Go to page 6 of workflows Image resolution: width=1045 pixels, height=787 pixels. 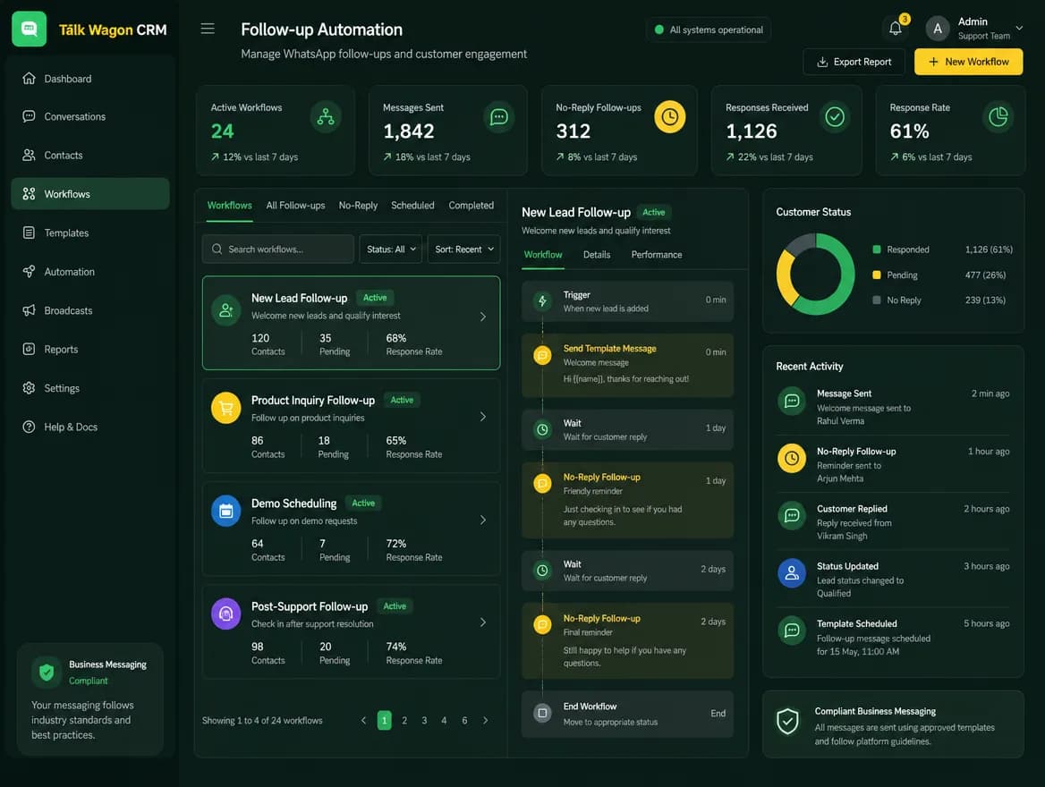pyautogui.click(x=464, y=720)
